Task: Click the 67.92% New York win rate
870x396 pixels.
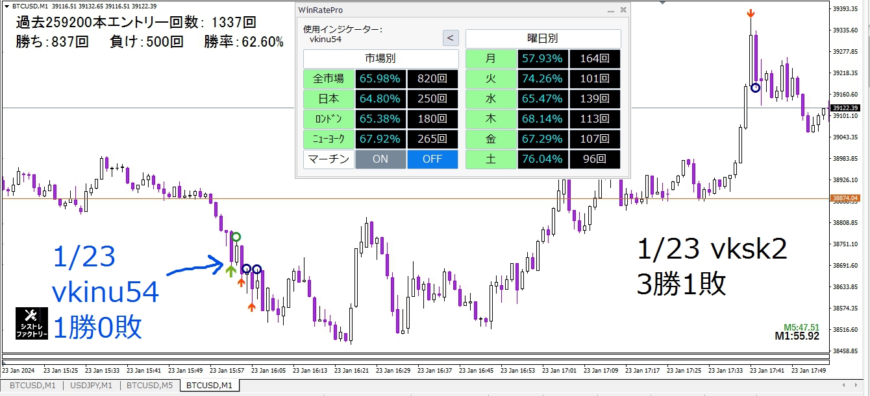Action: point(380,139)
